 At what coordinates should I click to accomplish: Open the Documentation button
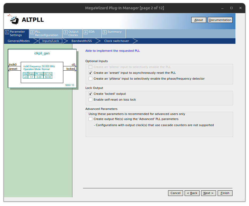pos(220,20)
